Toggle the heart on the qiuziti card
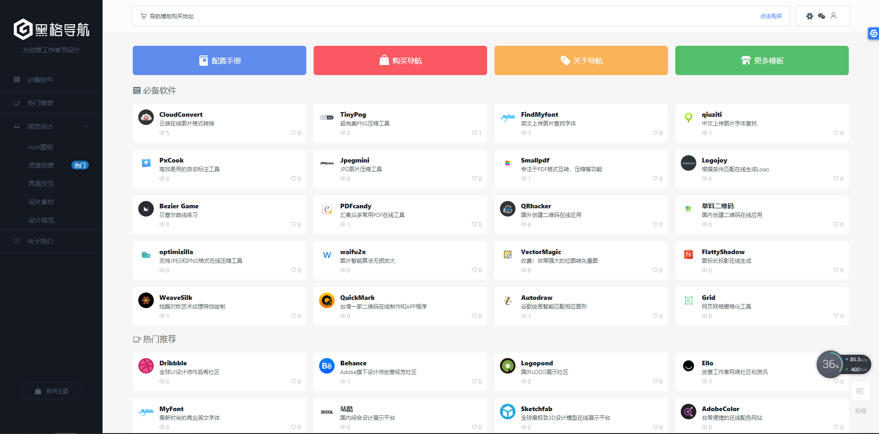 coord(836,133)
